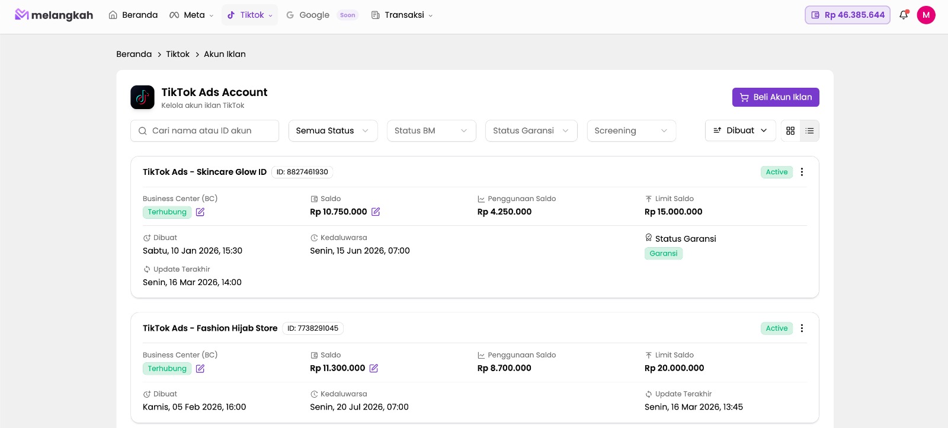The height and width of the screenshot is (428, 948).
Task: Click the date Kamis, 05 Feb 2026, 16:00
Action: (194, 407)
